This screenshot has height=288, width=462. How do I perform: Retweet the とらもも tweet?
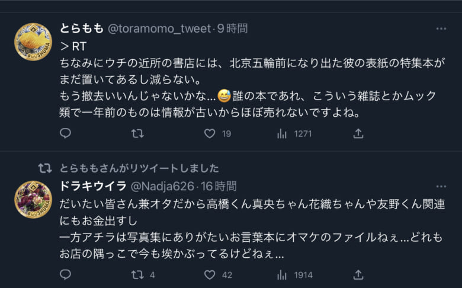[x=137, y=134]
